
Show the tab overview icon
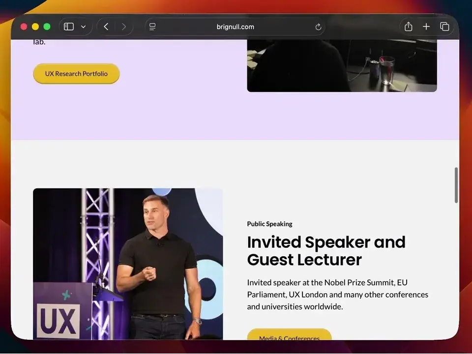pyautogui.click(x=444, y=27)
